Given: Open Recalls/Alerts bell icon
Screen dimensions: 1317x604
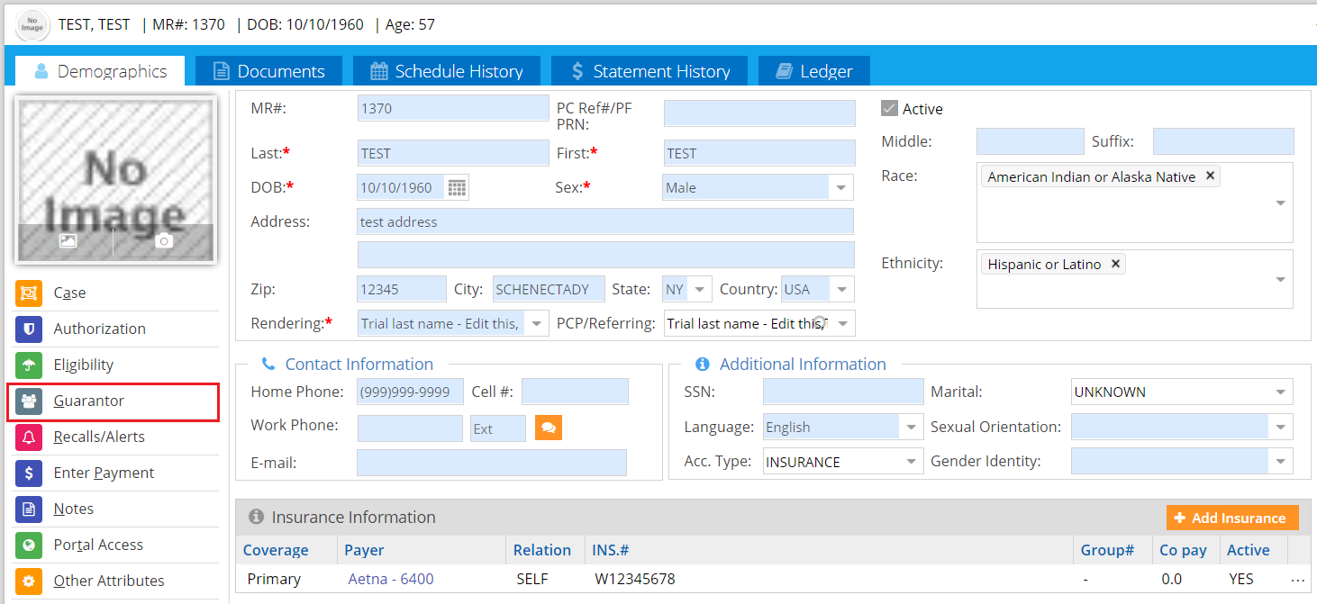Looking at the screenshot, I should click(29, 437).
